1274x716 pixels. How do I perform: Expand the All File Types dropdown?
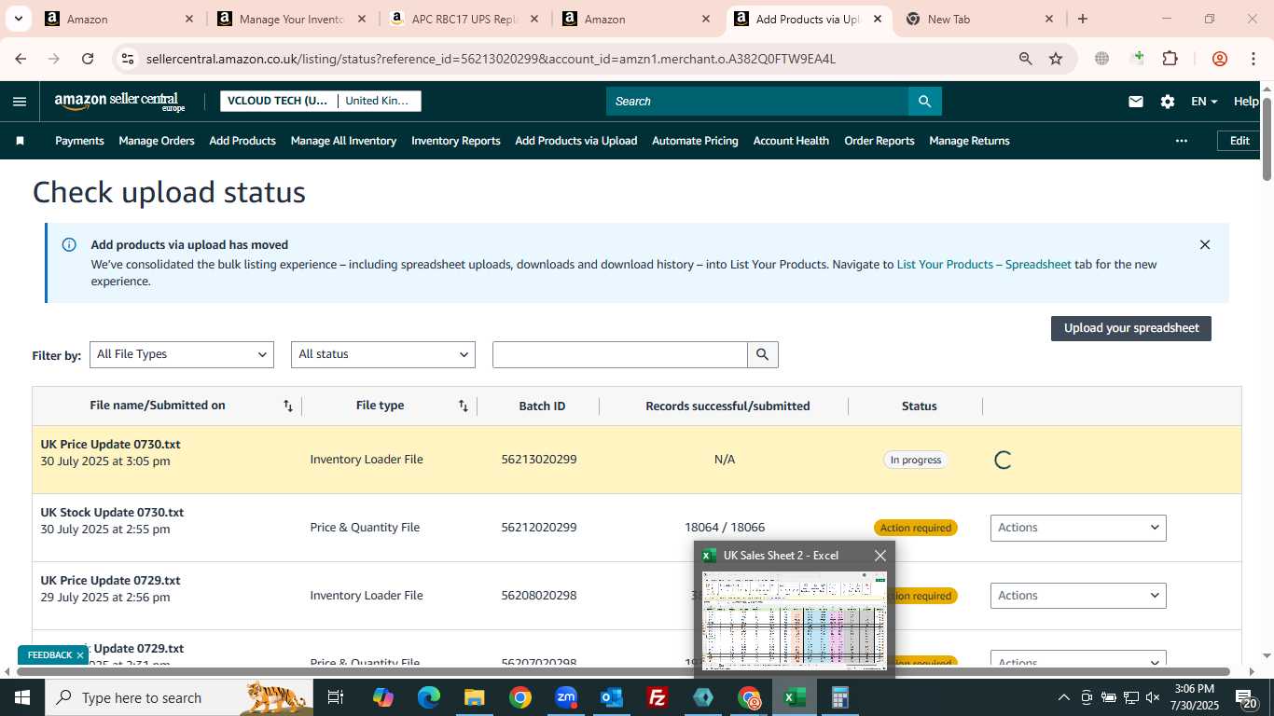[x=182, y=354]
